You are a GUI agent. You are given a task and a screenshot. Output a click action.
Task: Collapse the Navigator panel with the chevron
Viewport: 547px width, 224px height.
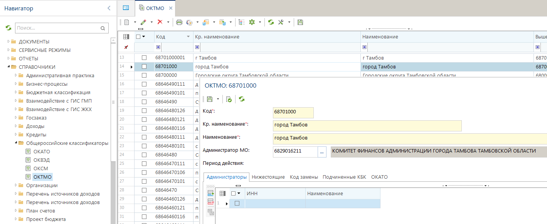109,8
